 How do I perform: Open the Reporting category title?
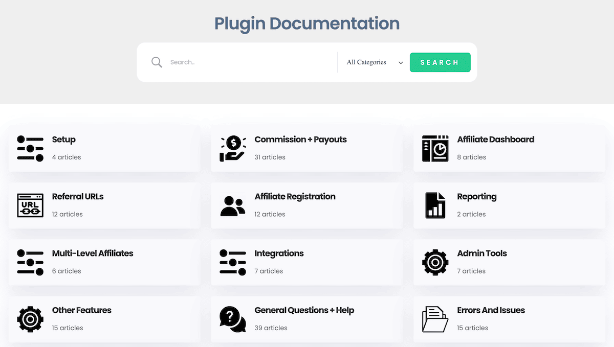[477, 197]
